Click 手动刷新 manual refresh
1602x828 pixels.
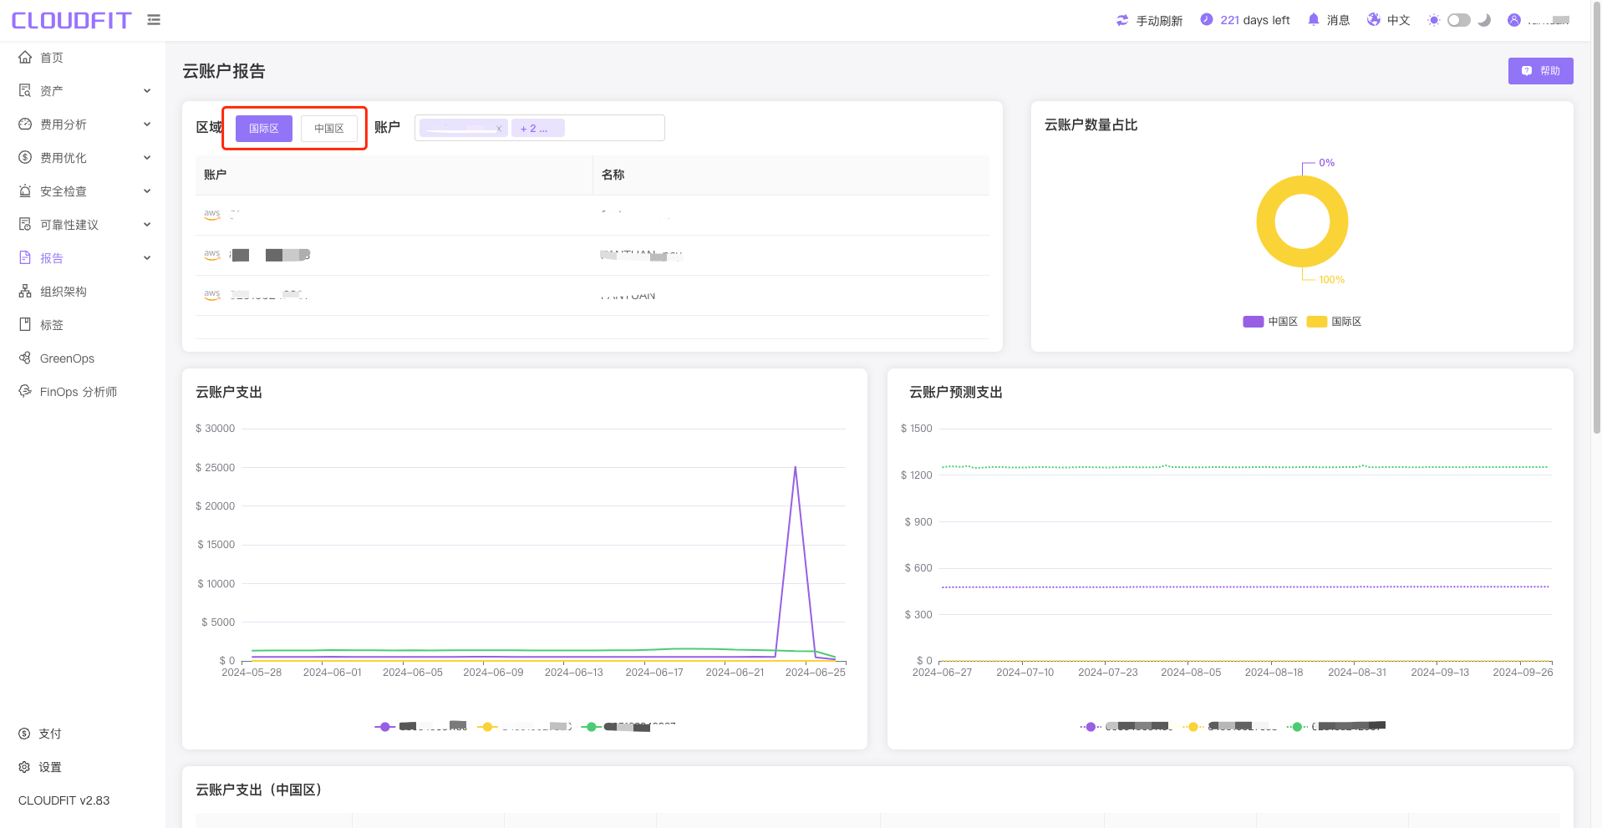1159,20
